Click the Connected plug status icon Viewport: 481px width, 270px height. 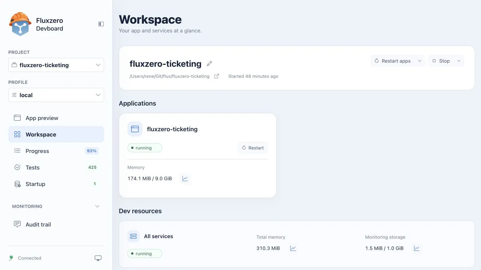coord(11,258)
